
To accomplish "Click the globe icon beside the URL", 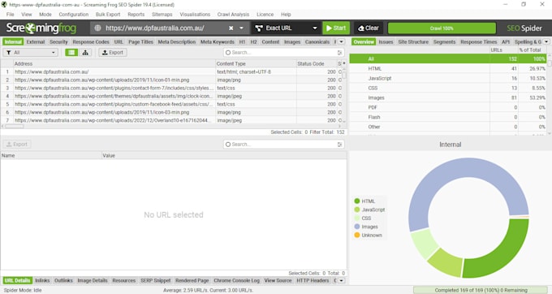I will (98, 28).
